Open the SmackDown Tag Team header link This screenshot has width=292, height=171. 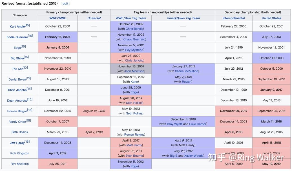[x=183, y=18]
